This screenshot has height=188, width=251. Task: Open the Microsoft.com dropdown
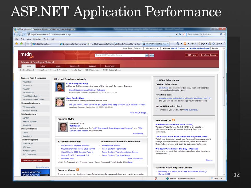pyautogui.click(x=152, y=48)
